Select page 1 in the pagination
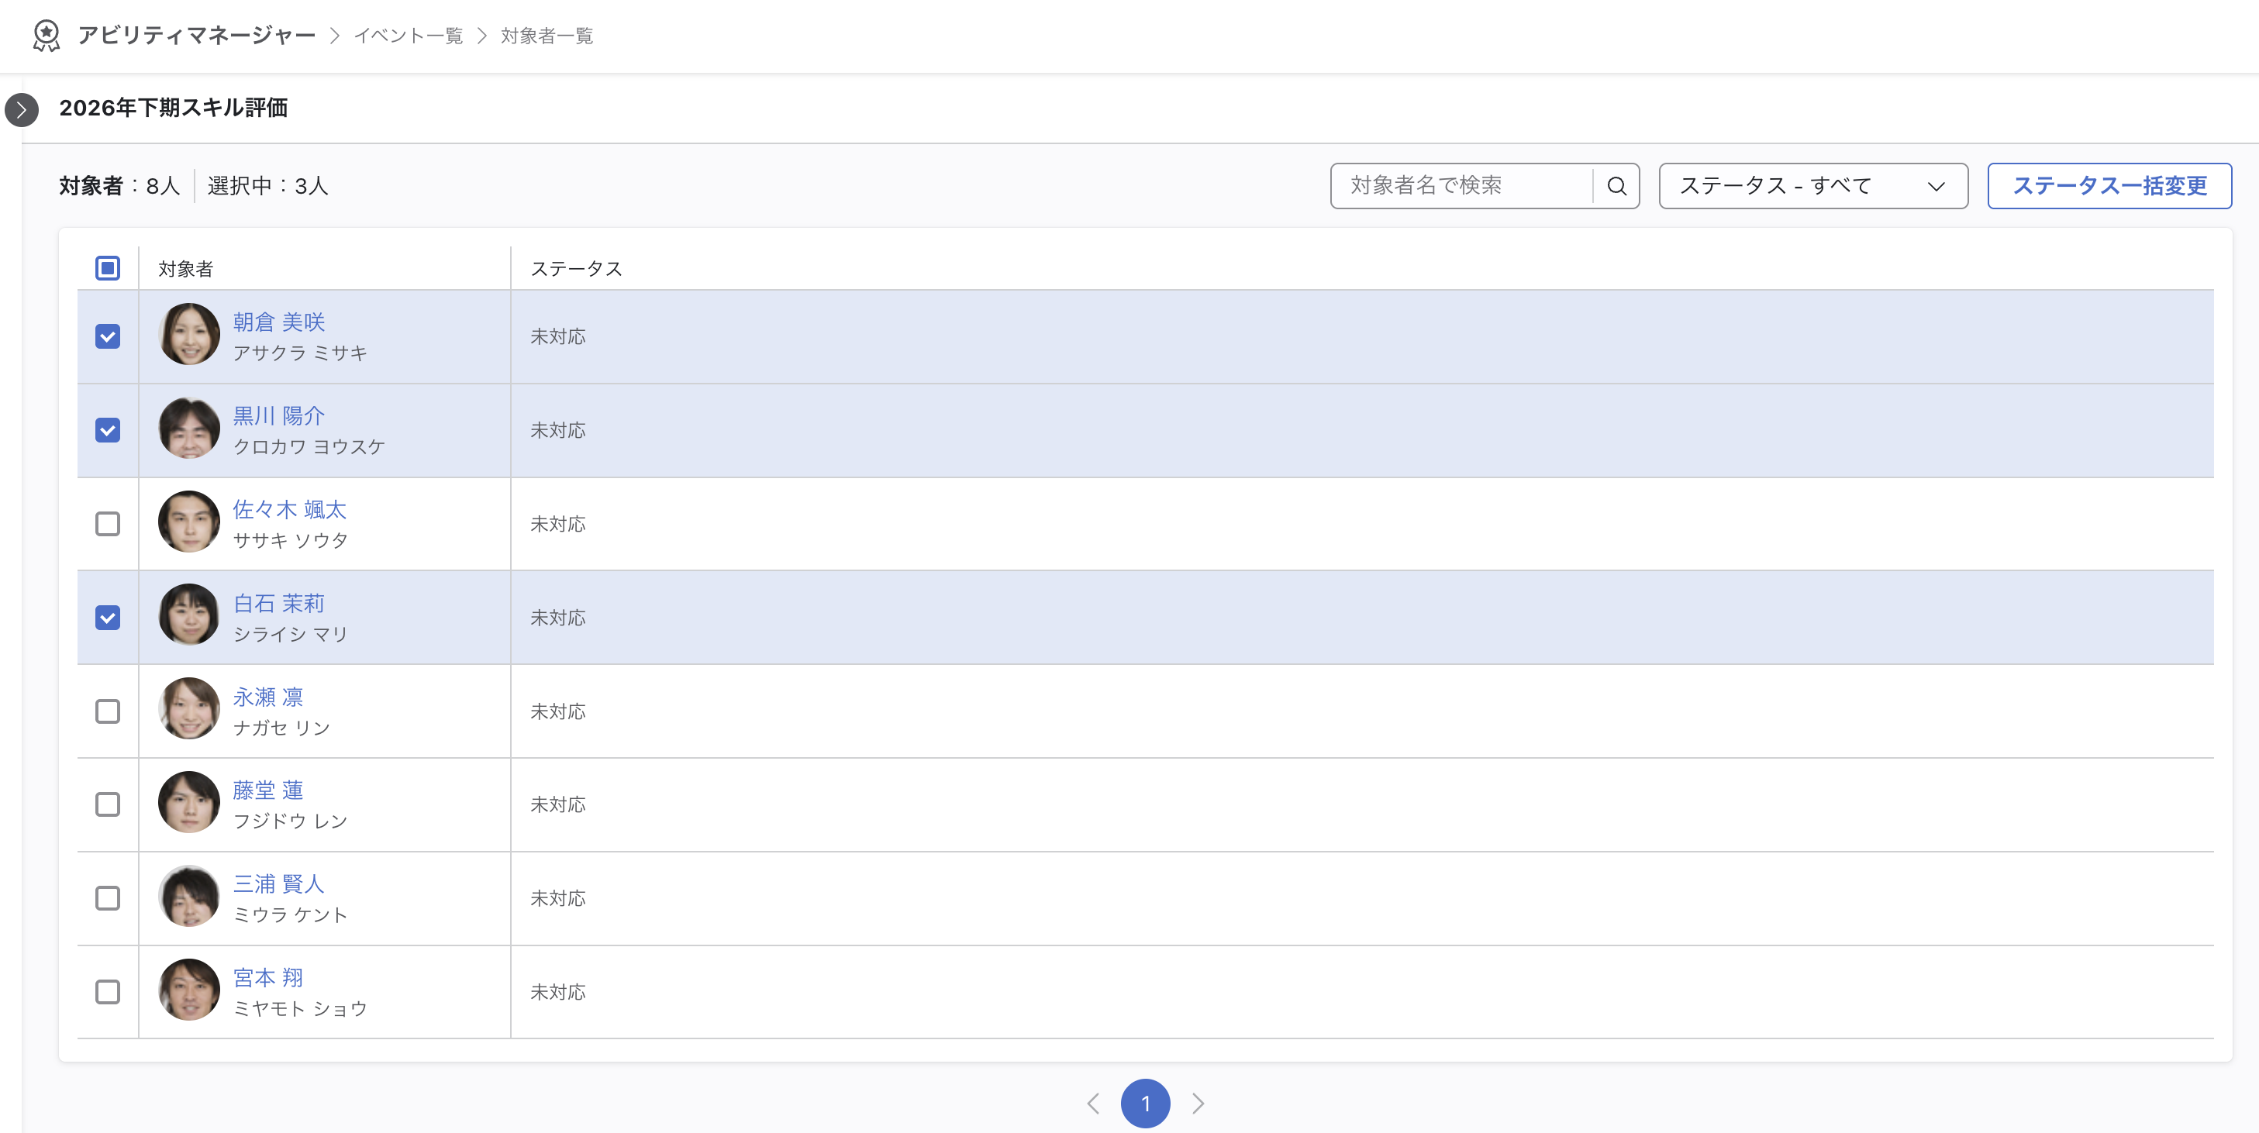This screenshot has width=2259, height=1133. 1145,1104
